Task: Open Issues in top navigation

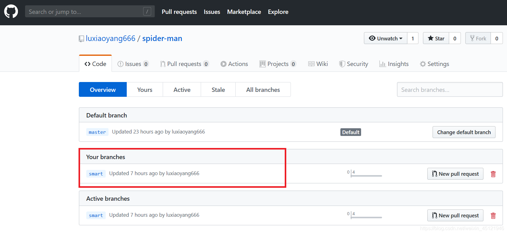Action: 212,12
